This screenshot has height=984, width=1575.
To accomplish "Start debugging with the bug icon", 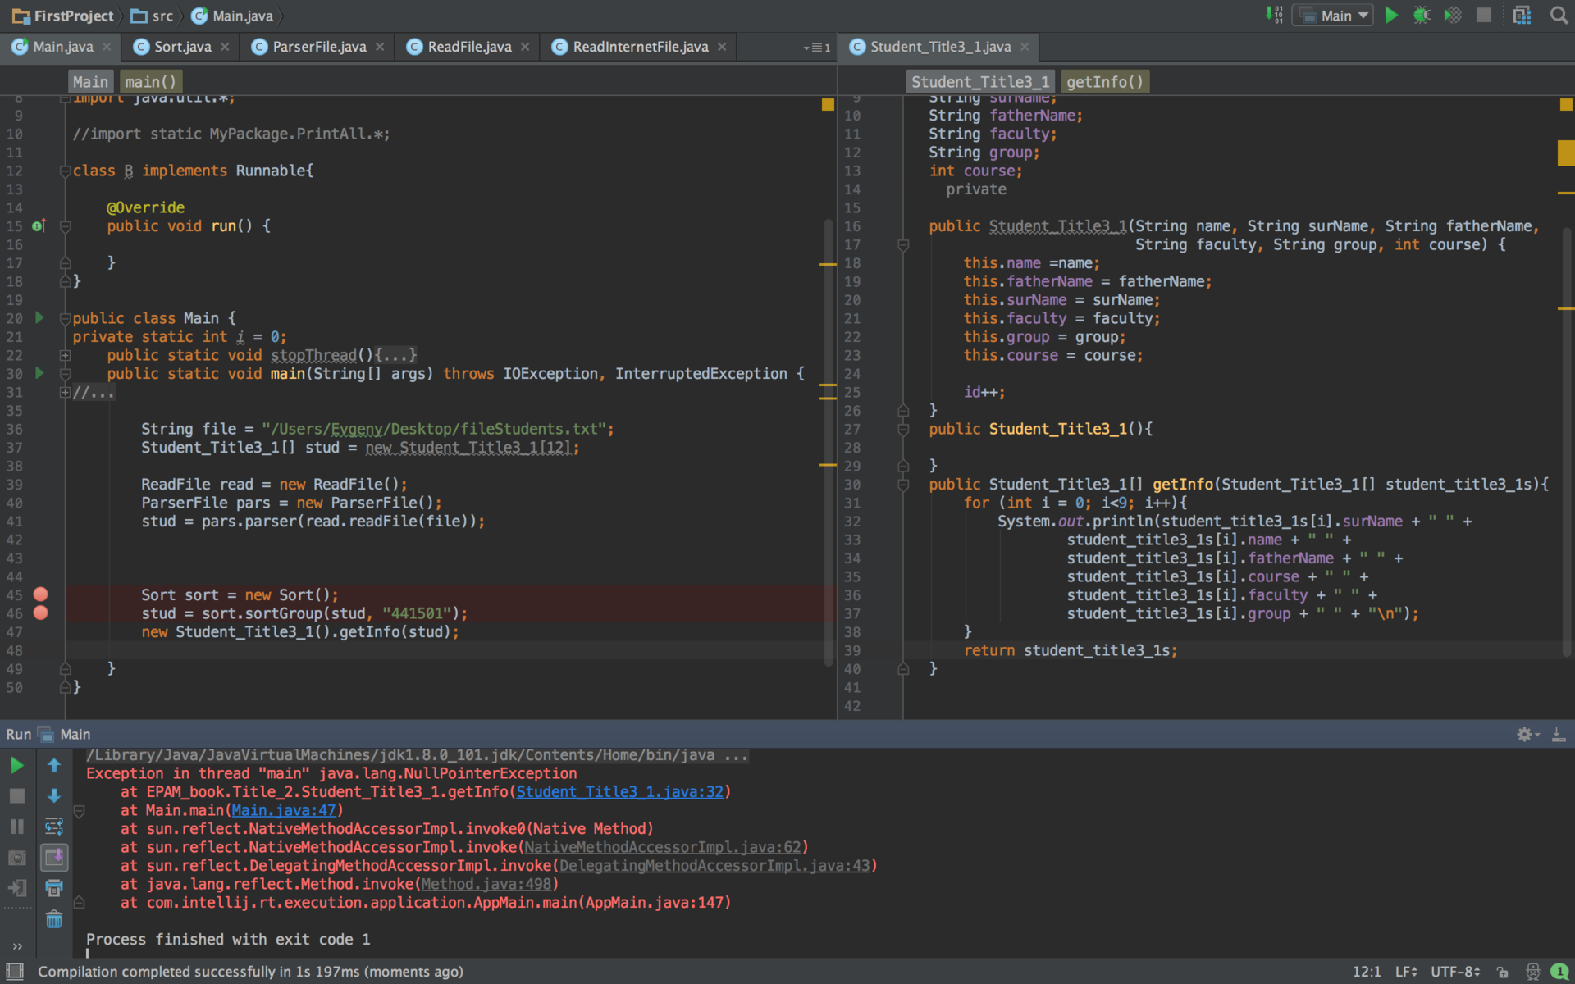I will (x=1422, y=15).
